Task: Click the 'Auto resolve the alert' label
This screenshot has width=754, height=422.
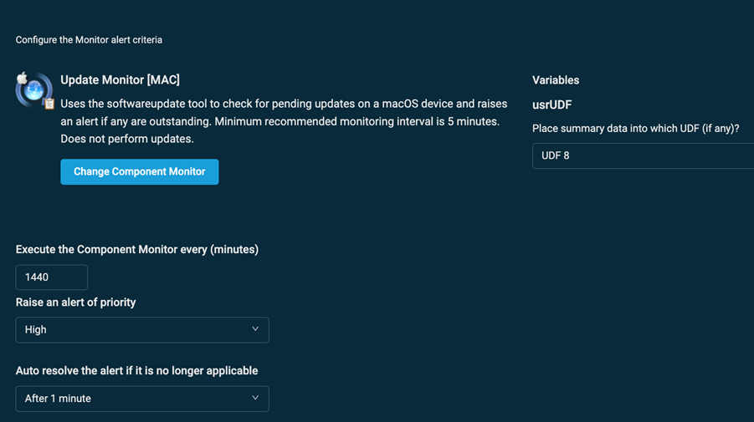Action: pos(136,371)
